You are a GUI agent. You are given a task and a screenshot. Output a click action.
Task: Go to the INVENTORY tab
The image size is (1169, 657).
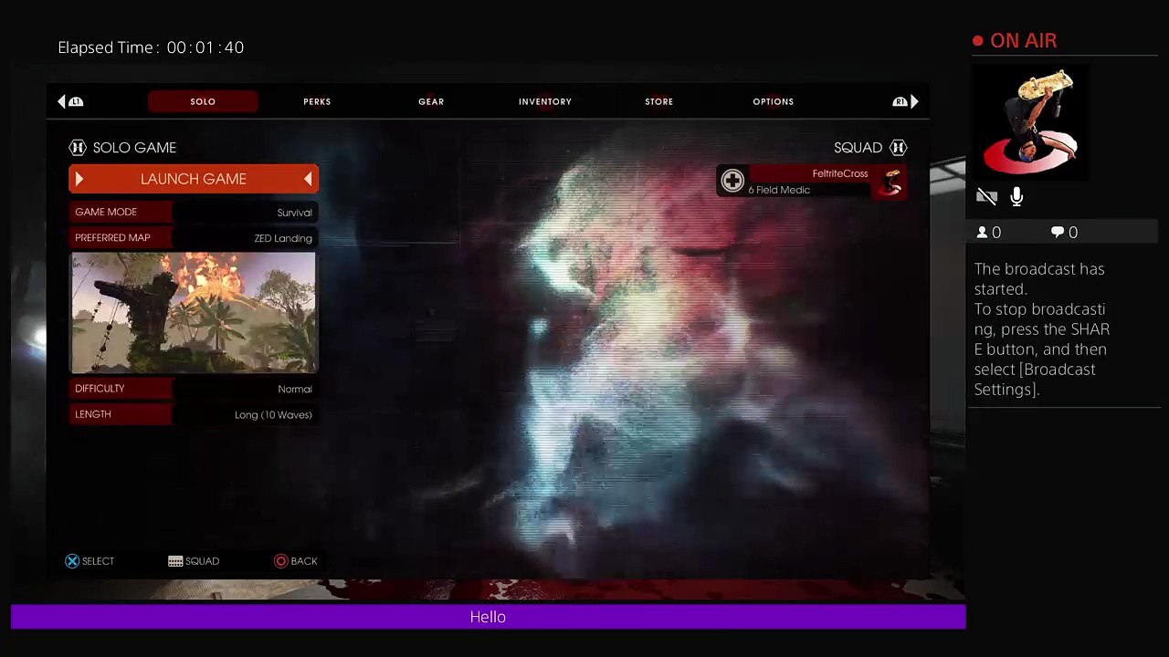coord(545,101)
